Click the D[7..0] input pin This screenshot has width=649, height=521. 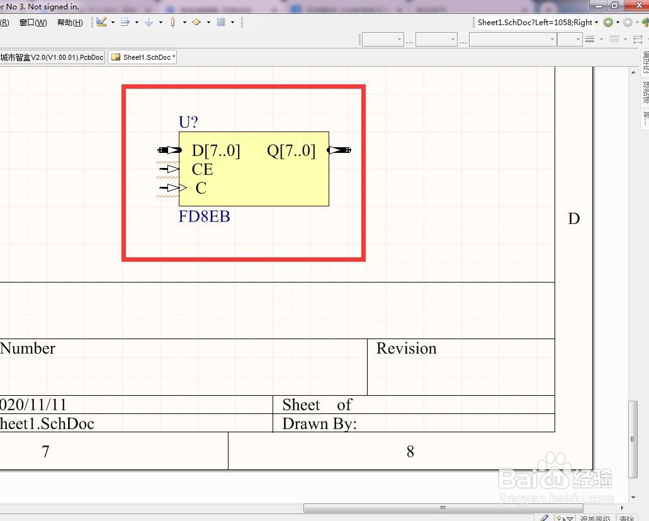pos(169,150)
